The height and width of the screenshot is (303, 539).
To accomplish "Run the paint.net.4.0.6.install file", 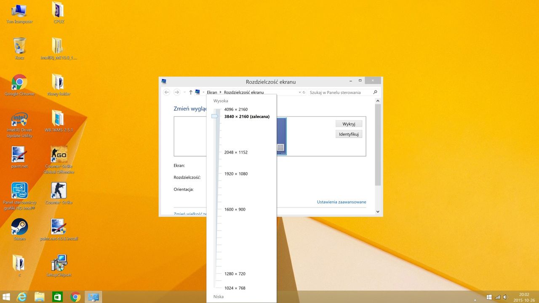I will point(59,230).
